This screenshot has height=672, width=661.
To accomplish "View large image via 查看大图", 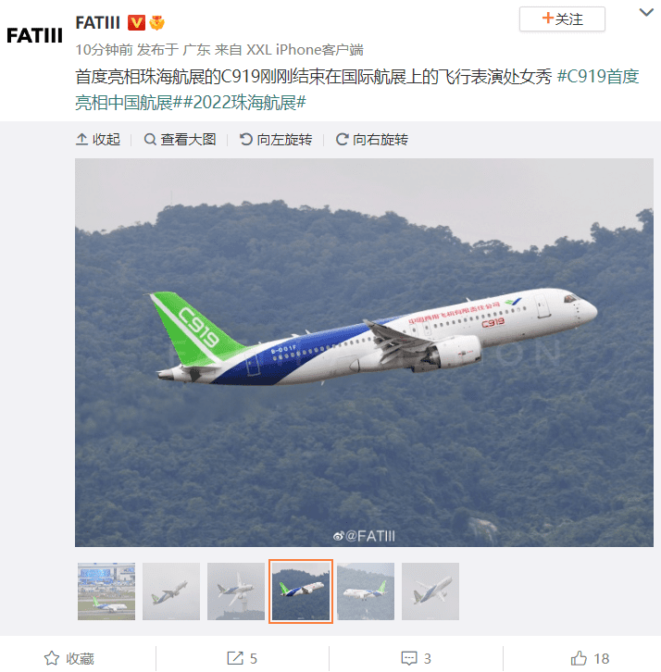I will 180,140.
